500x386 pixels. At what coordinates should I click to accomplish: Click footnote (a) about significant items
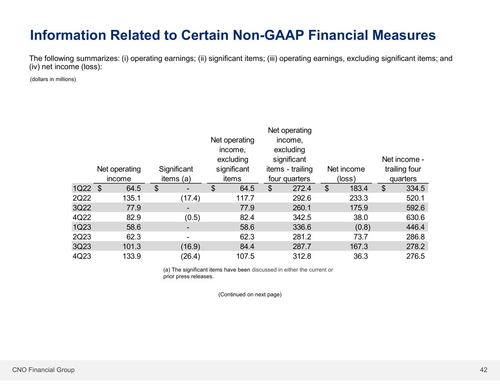[248, 273]
